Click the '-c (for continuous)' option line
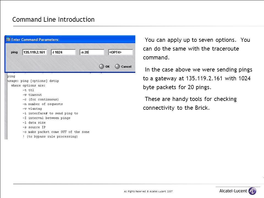This screenshot has width=264, height=198. 41,99
